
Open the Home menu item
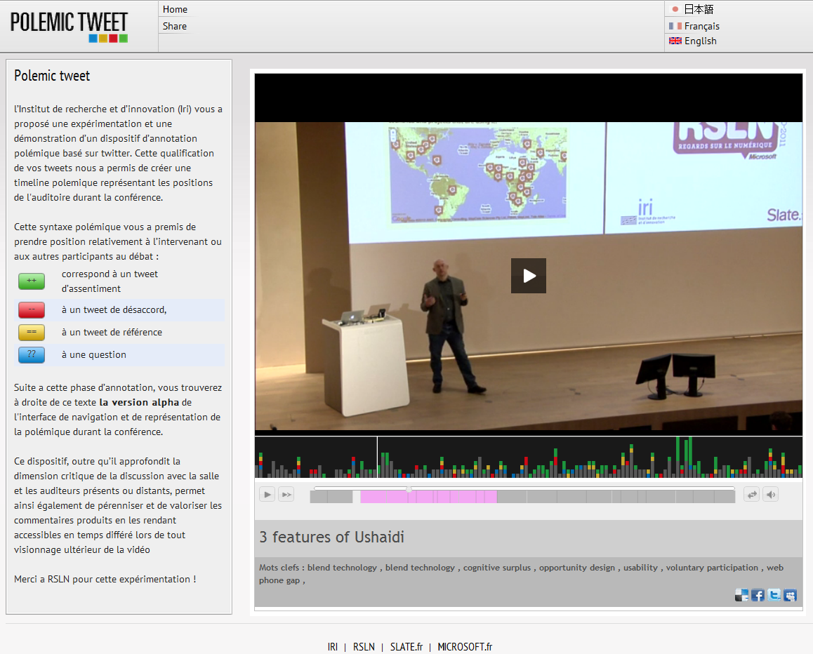click(x=175, y=9)
